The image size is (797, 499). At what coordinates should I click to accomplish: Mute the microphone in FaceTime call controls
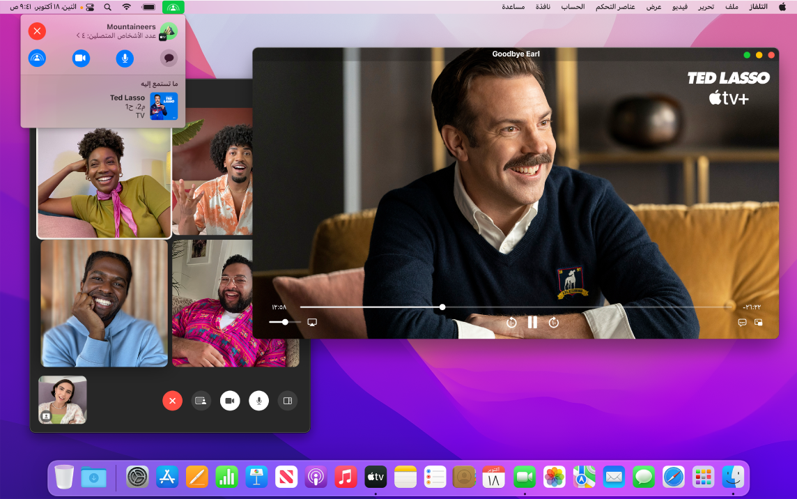point(258,401)
